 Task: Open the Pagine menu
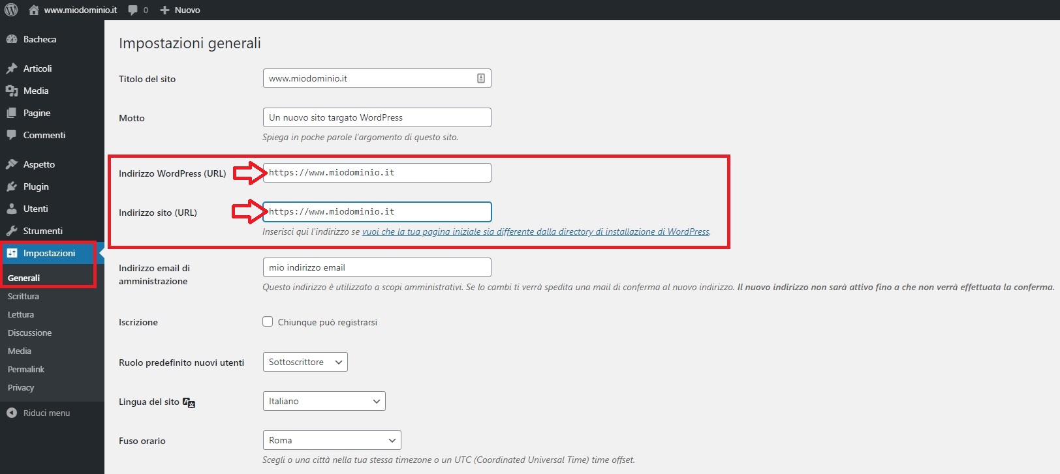tap(37, 113)
